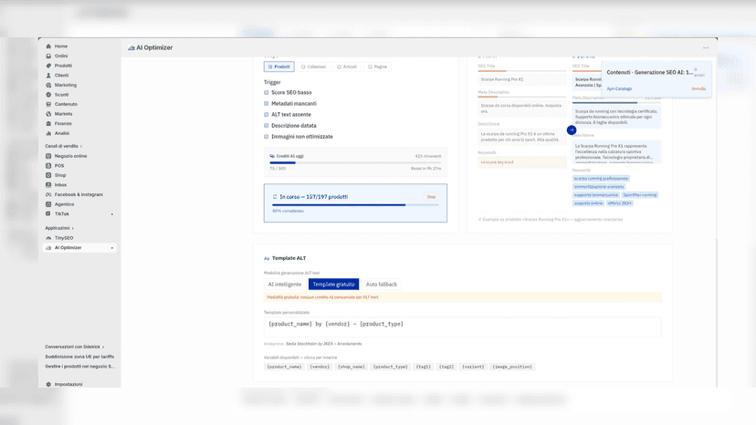The image size is (756, 425).
Task: Click the refresh icon beside In corso
Action: [x=275, y=197]
